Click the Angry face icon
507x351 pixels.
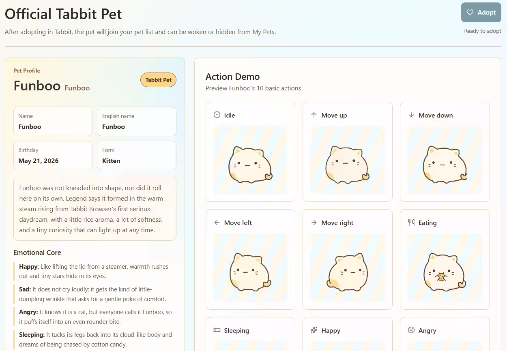point(411,330)
